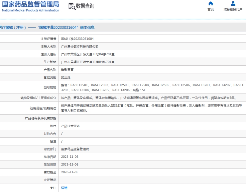Click the 首页 text label
The width and height of the screenshot is (246, 192).
click(211, 9)
